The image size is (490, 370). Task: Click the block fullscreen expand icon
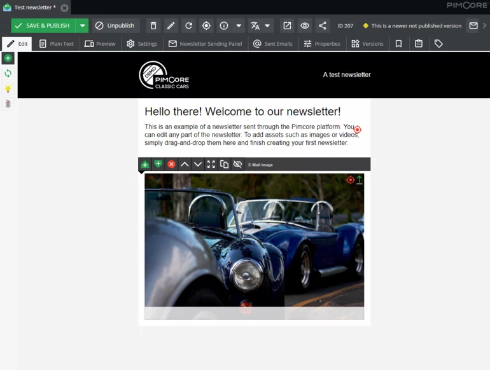(x=211, y=164)
